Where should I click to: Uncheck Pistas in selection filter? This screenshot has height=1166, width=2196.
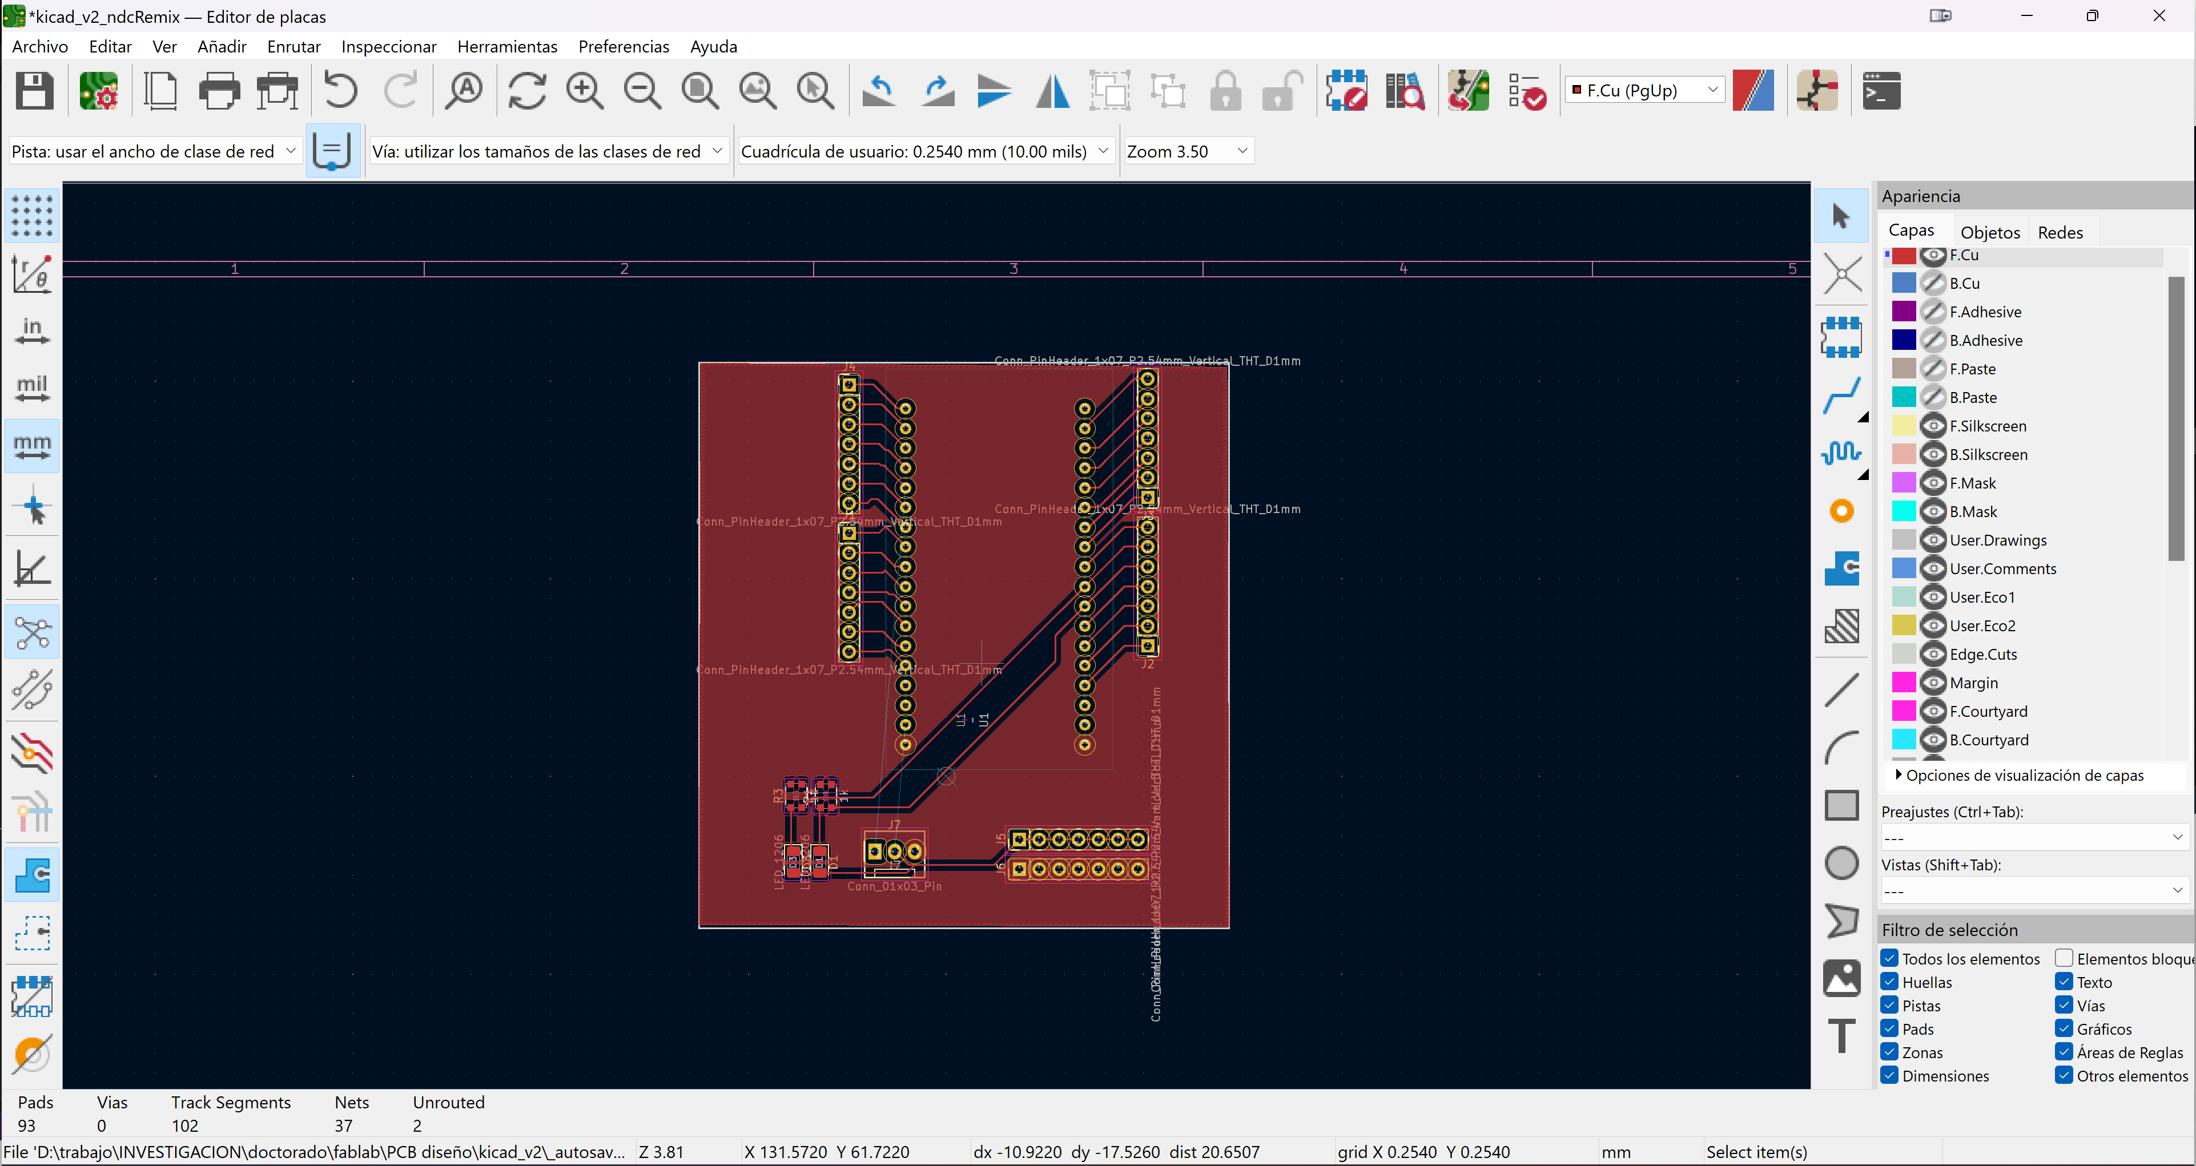(x=1890, y=1005)
